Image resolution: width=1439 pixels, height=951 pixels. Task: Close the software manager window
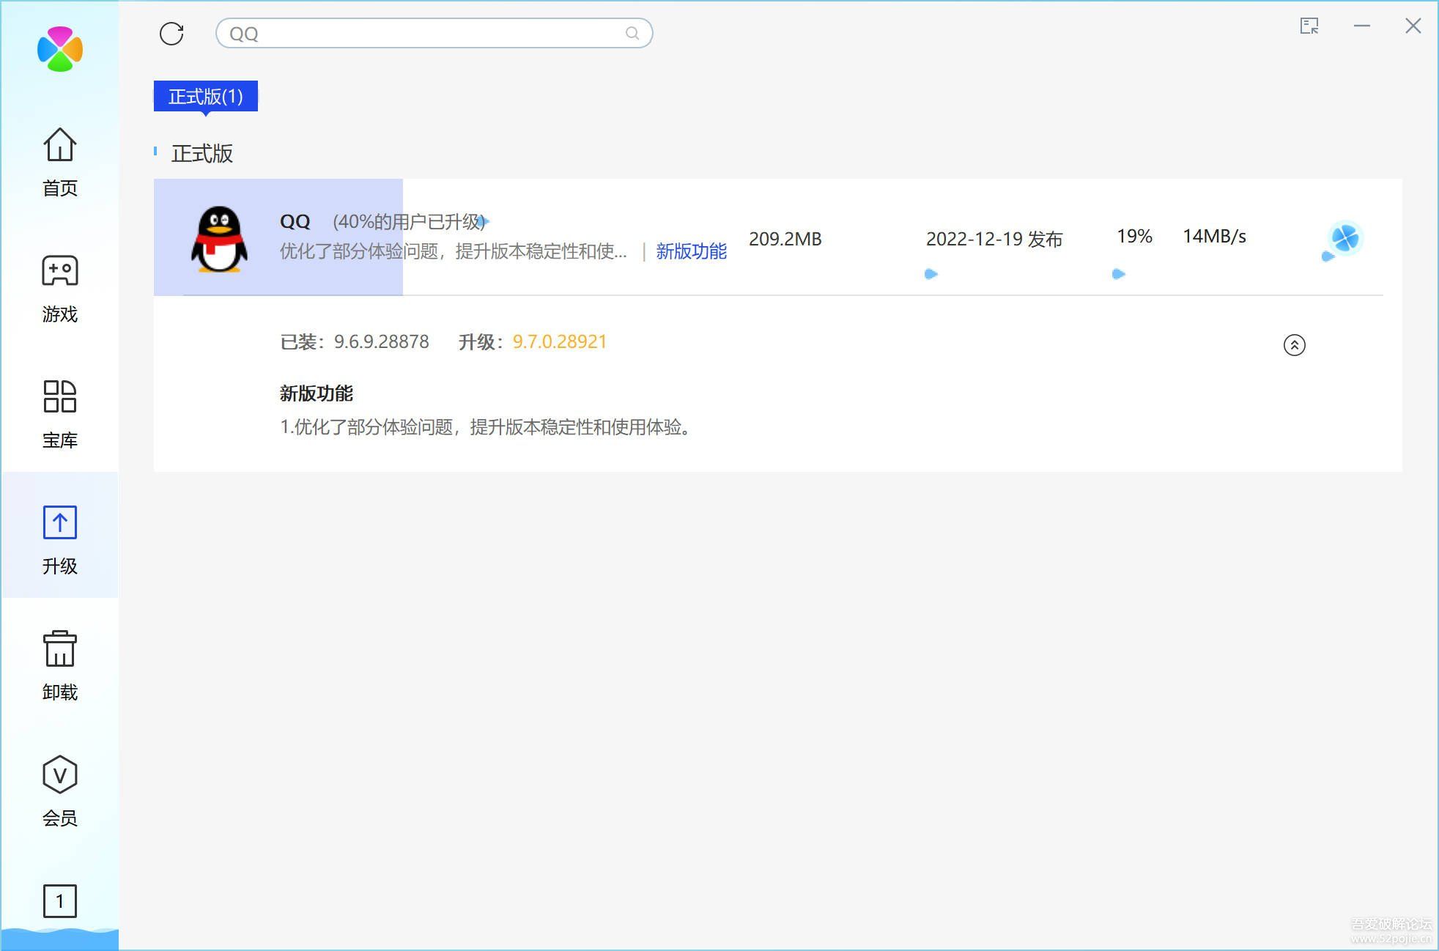(1413, 26)
